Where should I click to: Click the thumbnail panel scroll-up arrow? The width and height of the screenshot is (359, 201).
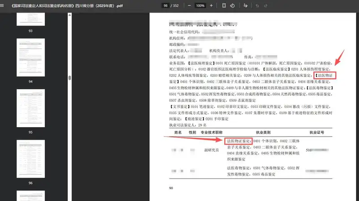(x=70, y=15)
